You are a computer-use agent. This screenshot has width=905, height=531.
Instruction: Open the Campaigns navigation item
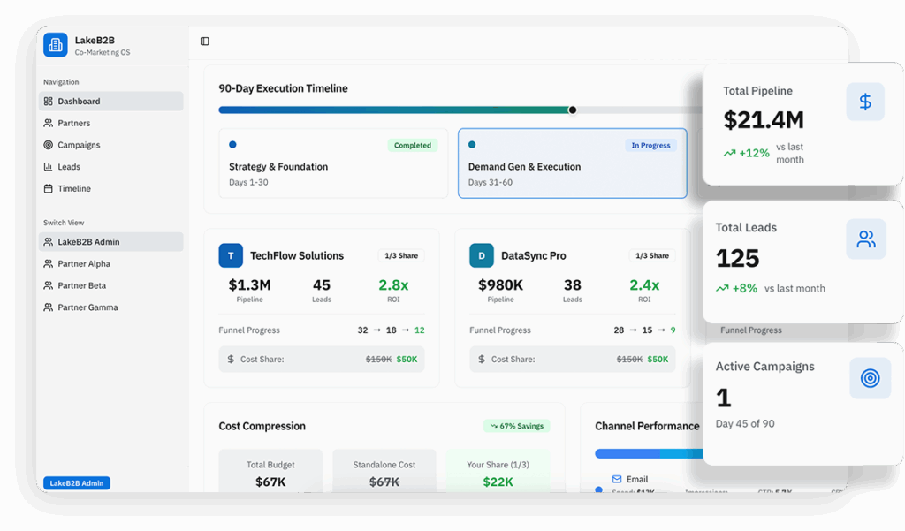[79, 145]
